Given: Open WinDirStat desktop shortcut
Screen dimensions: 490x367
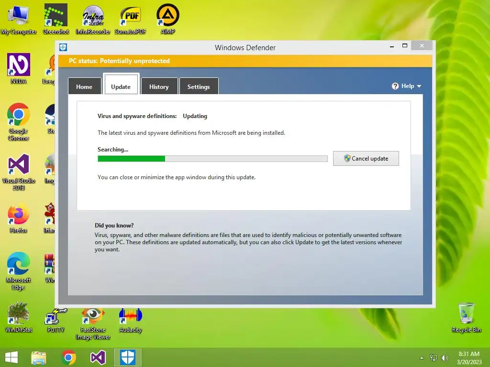Looking at the screenshot, I should (x=19, y=318).
